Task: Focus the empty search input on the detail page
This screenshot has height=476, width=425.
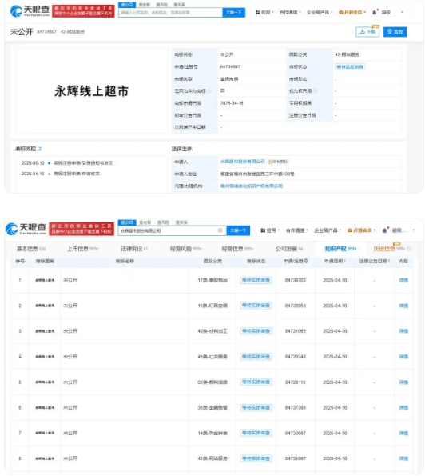Action: point(170,13)
